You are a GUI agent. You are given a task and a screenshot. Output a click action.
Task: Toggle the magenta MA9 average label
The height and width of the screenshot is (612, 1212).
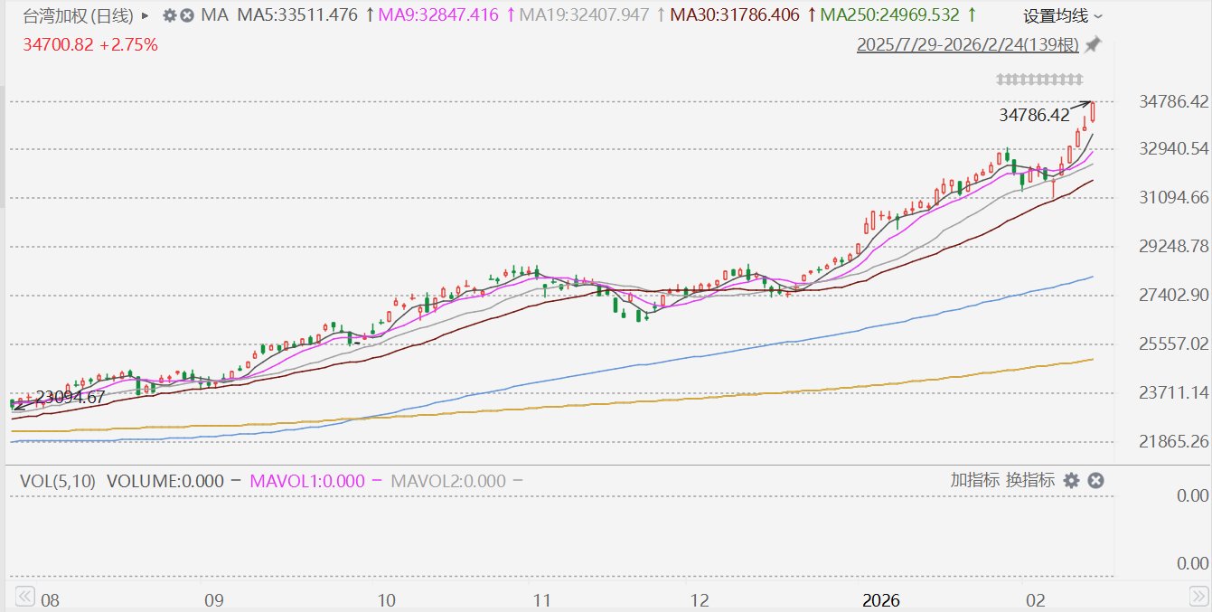(x=437, y=15)
